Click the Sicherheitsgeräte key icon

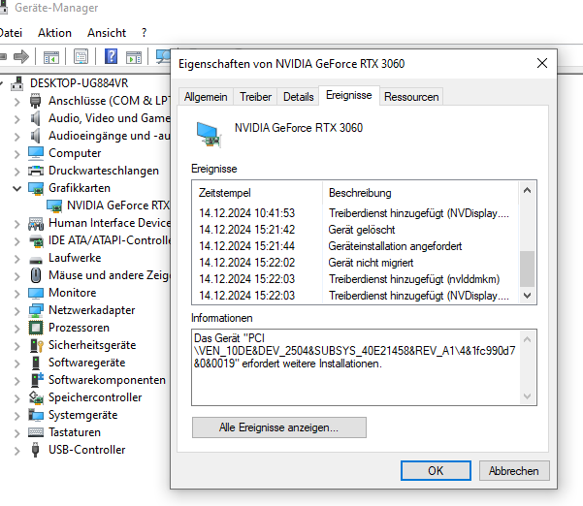pyautogui.click(x=37, y=345)
